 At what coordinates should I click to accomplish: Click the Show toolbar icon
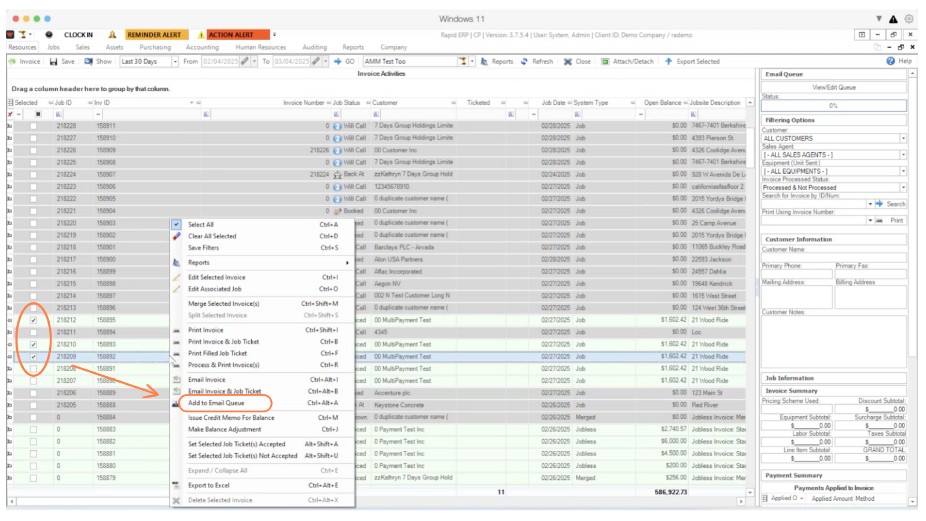click(89, 61)
